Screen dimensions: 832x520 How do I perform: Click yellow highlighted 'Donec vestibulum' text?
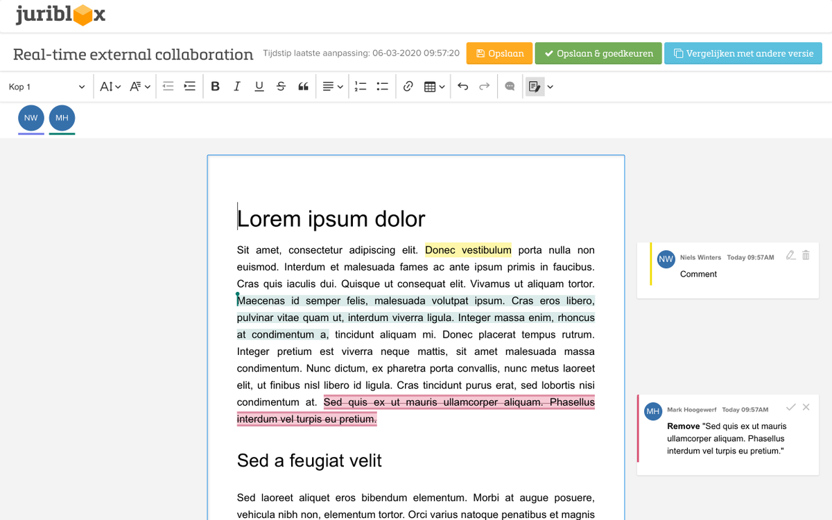[468, 250]
